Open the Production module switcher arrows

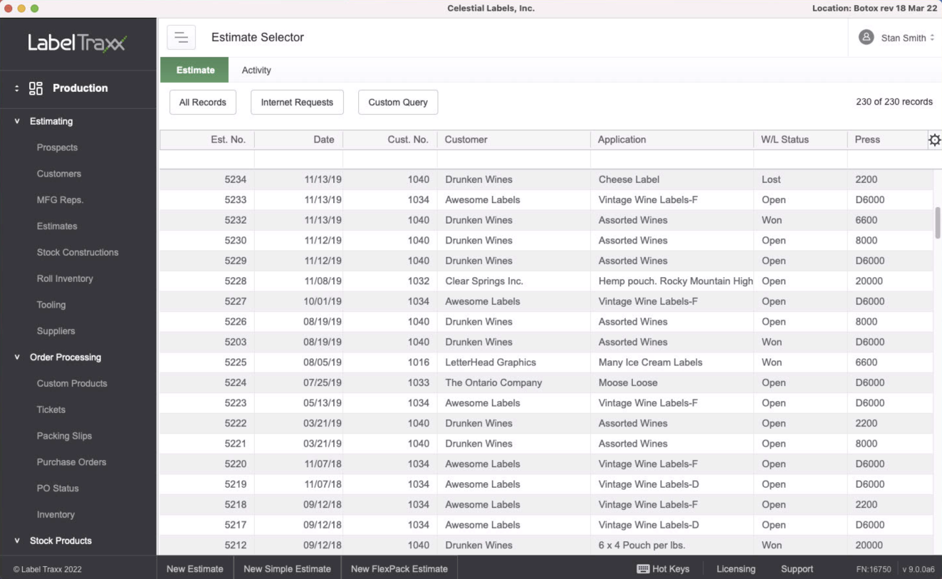pyautogui.click(x=17, y=88)
